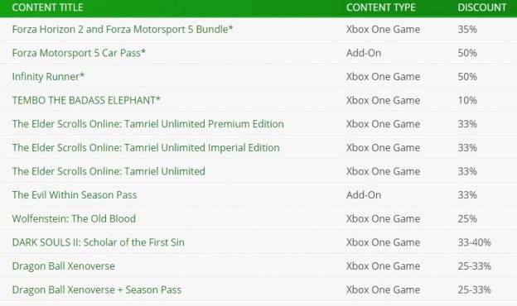The image size is (517, 306).
Task: Click the 33-40% discount for Dark Souls II
Action: (474, 242)
